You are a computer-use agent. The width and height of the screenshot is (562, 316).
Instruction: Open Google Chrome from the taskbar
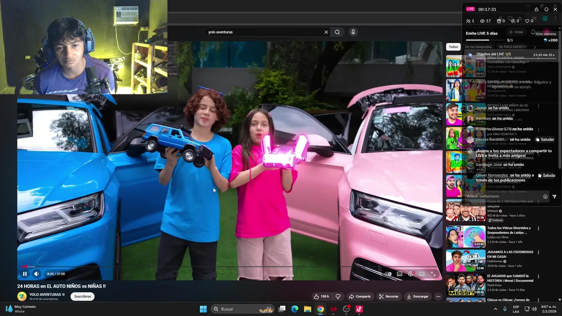pyautogui.click(x=321, y=309)
